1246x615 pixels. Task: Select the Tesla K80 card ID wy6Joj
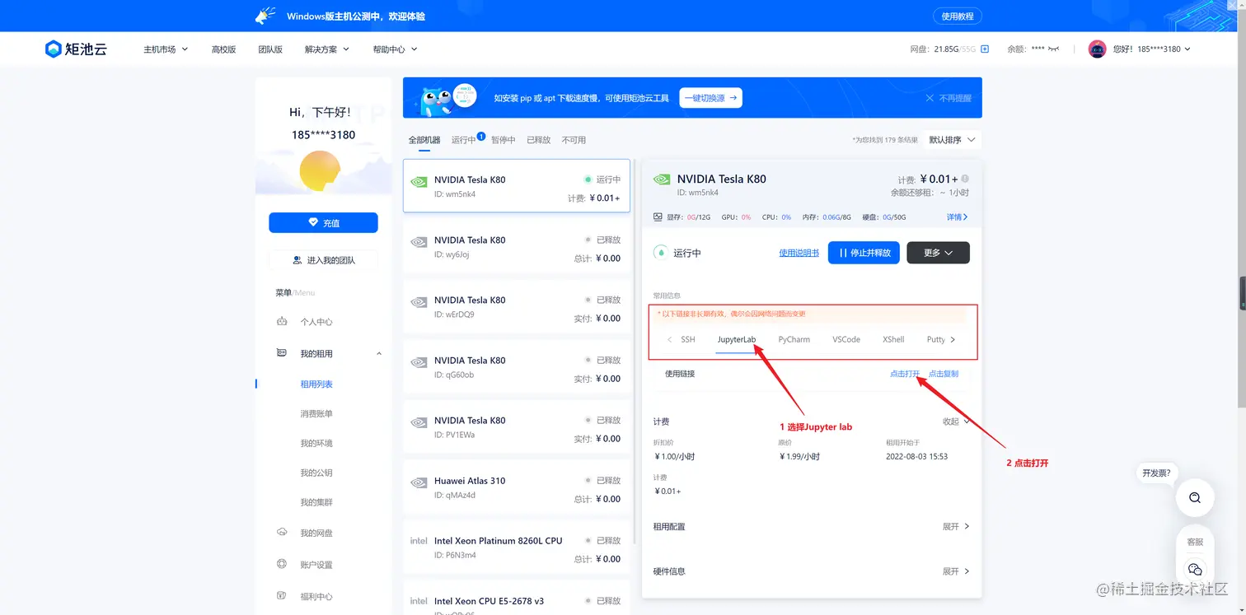coord(517,246)
